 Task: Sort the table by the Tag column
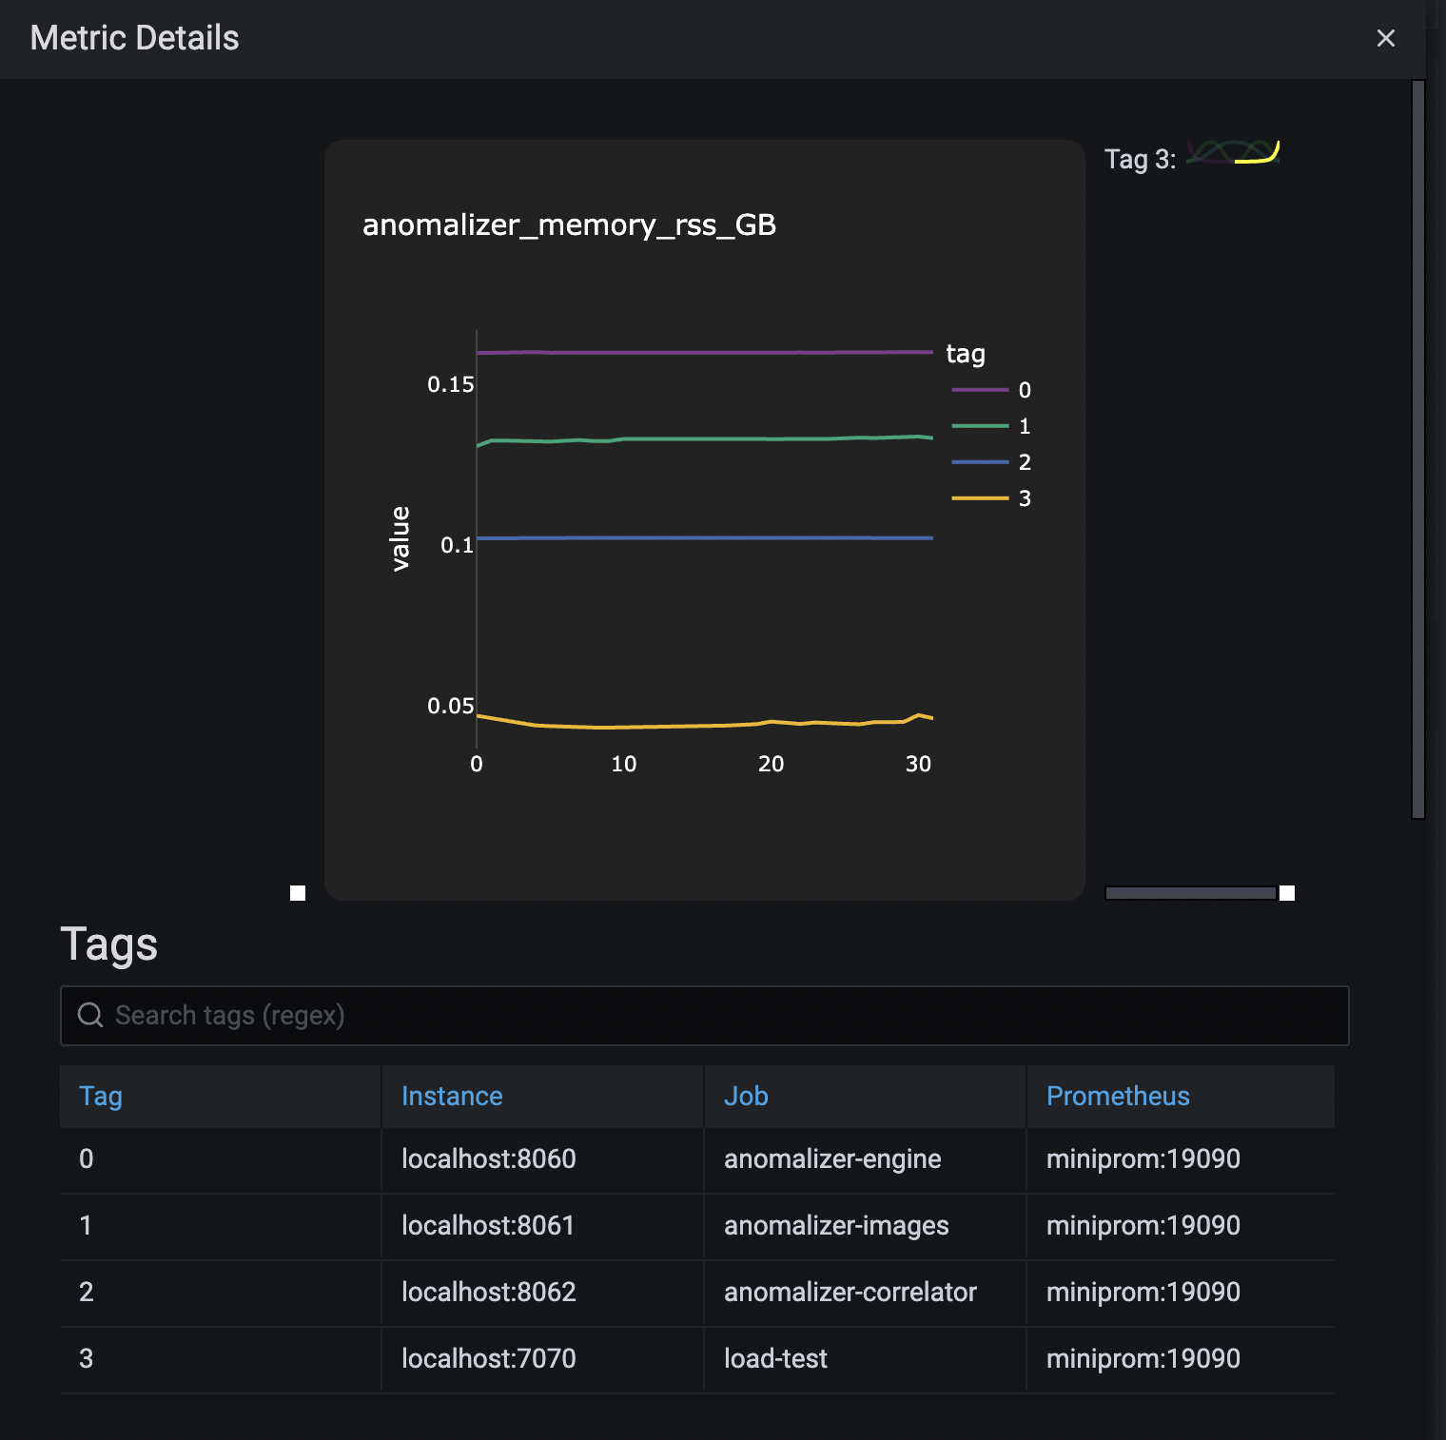click(x=99, y=1096)
